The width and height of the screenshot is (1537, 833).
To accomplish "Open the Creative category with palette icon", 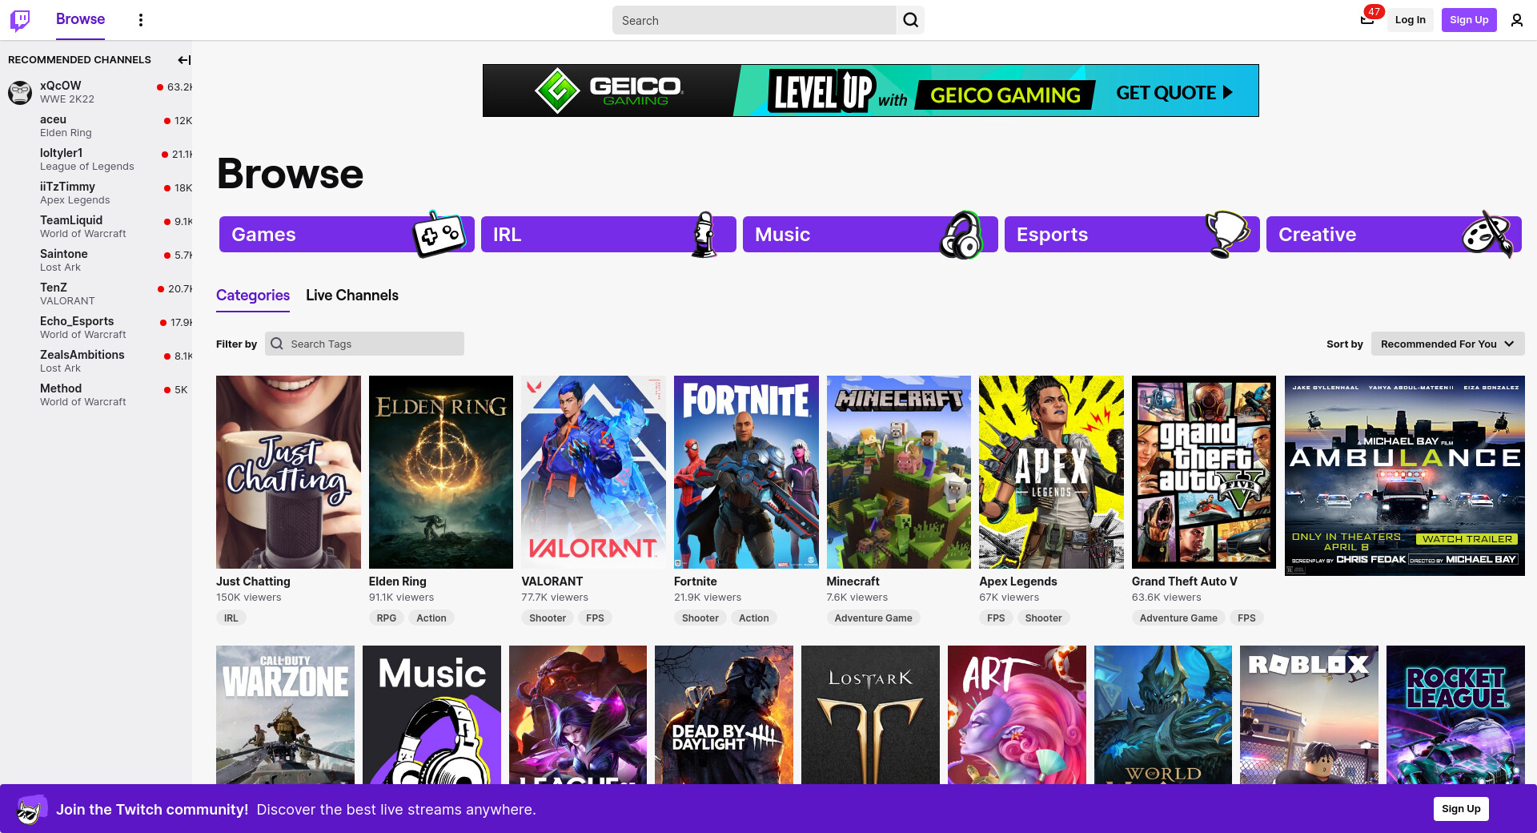I will [x=1394, y=235].
